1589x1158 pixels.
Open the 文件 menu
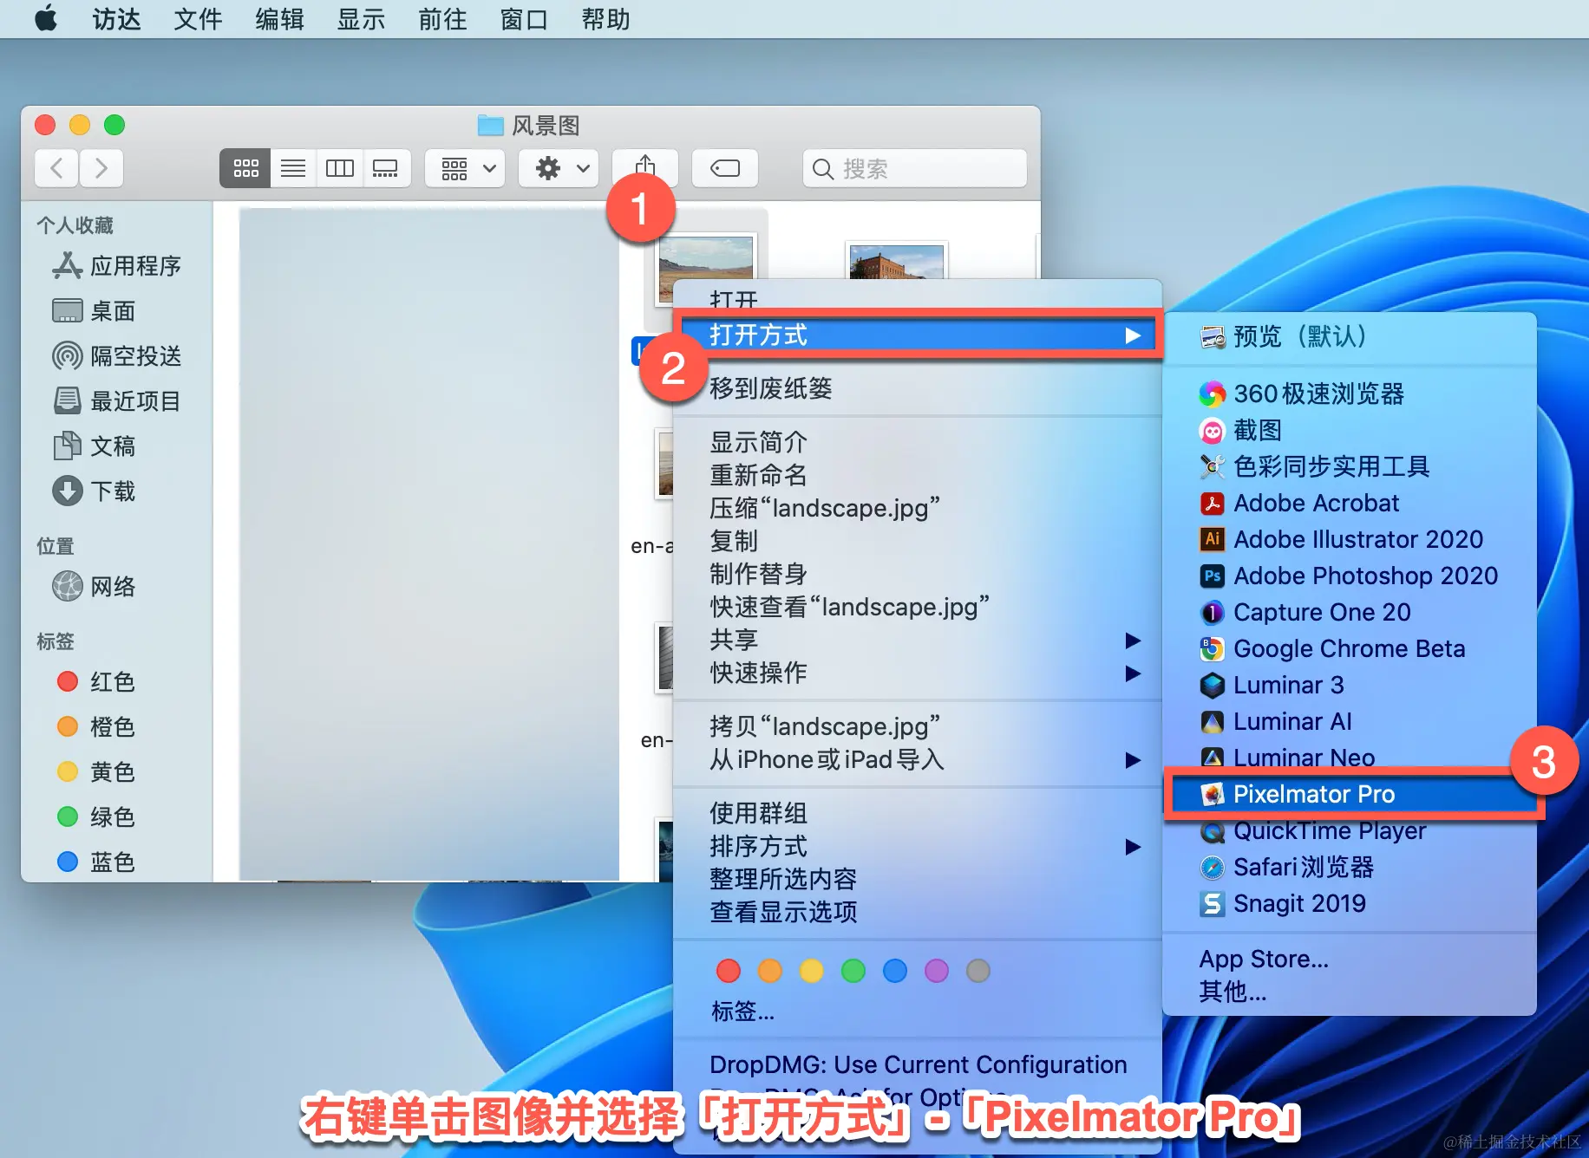(198, 19)
